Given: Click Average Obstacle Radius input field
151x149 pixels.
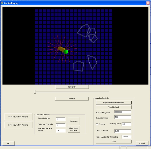Looking at the screenshot, I should [x=61, y=131].
